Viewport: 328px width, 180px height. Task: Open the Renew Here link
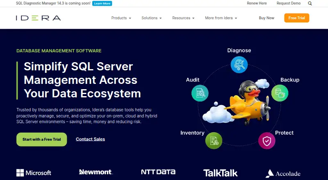coord(257,3)
